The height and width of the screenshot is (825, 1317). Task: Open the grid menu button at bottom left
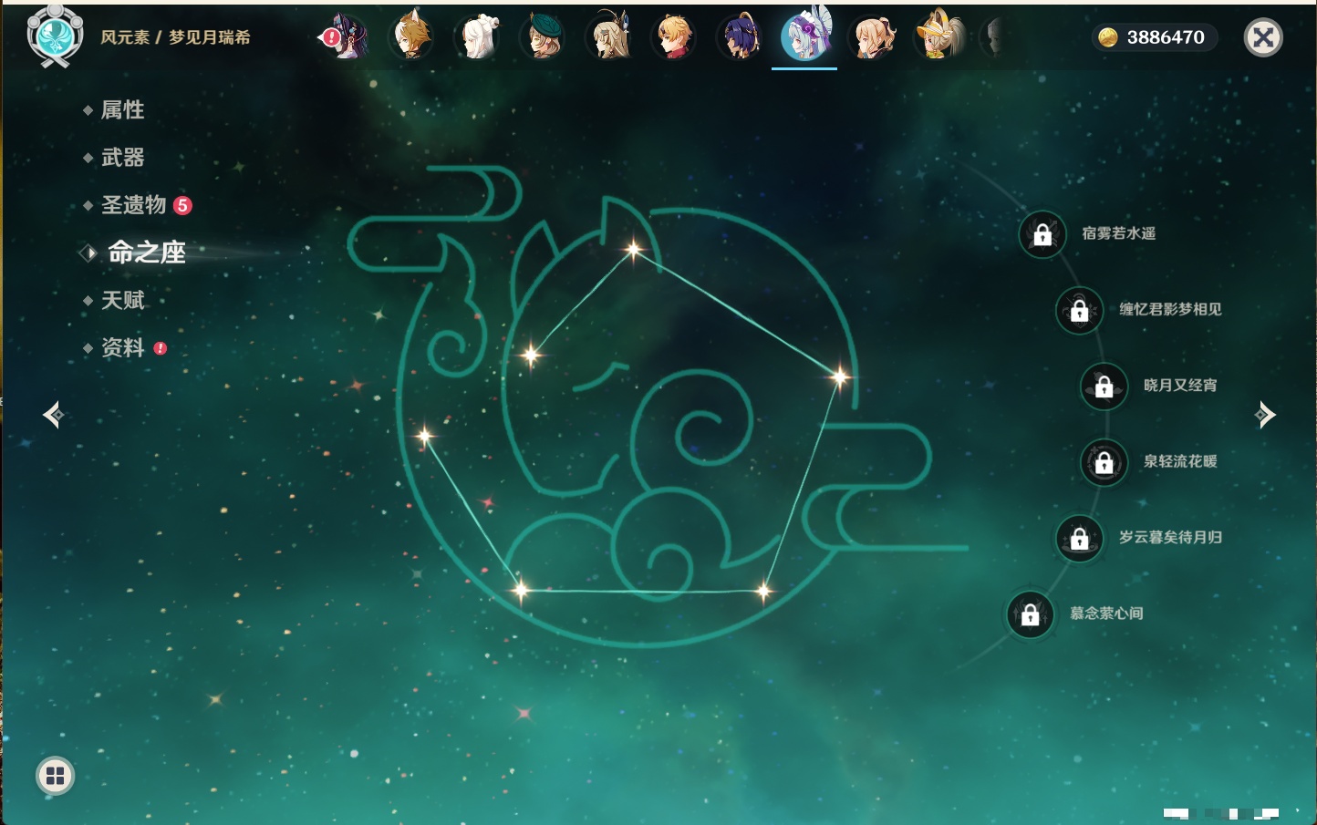[55, 776]
